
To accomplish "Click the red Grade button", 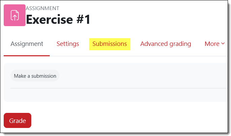I will [x=17, y=121].
